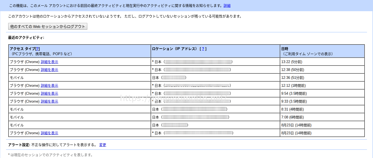Screen dimensions: 373x158
Task: Click the ロケーション（IP アドレス）header text
Action: coord(174,49)
